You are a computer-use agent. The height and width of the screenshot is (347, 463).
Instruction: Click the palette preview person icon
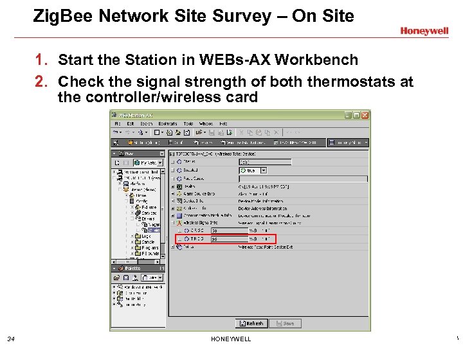(x=135, y=278)
